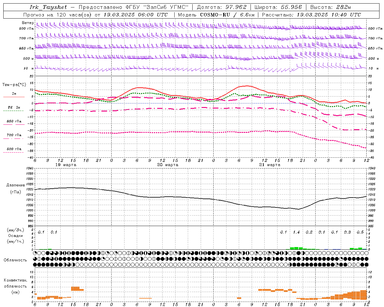Click the elevation text Высота: 282м
The width and height of the screenshot is (384, 307).
(331, 7)
